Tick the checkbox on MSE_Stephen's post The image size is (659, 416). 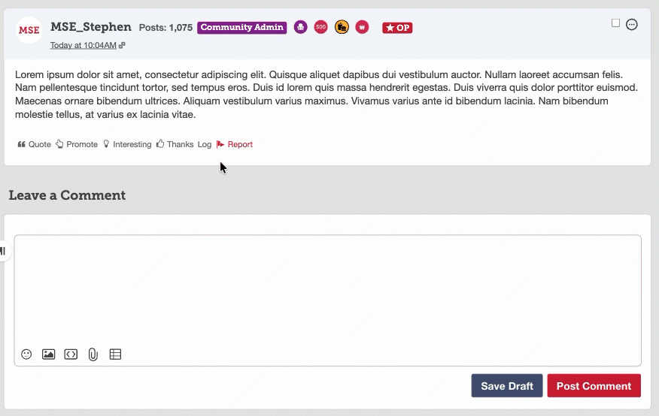615,23
